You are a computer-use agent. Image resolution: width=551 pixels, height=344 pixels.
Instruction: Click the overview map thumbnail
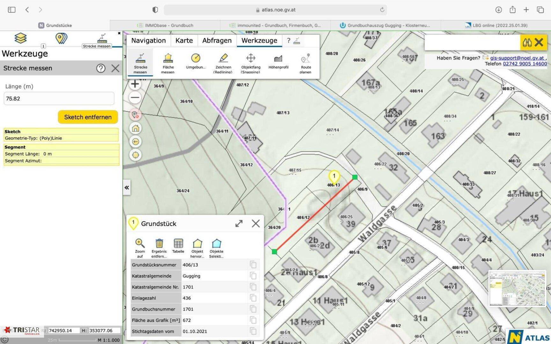pyautogui.click(x=517, y=289)
